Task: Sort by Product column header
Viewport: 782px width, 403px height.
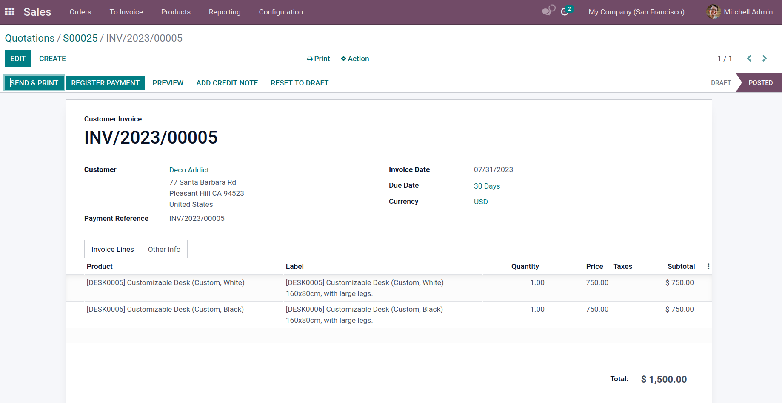Action: [100, 266]
